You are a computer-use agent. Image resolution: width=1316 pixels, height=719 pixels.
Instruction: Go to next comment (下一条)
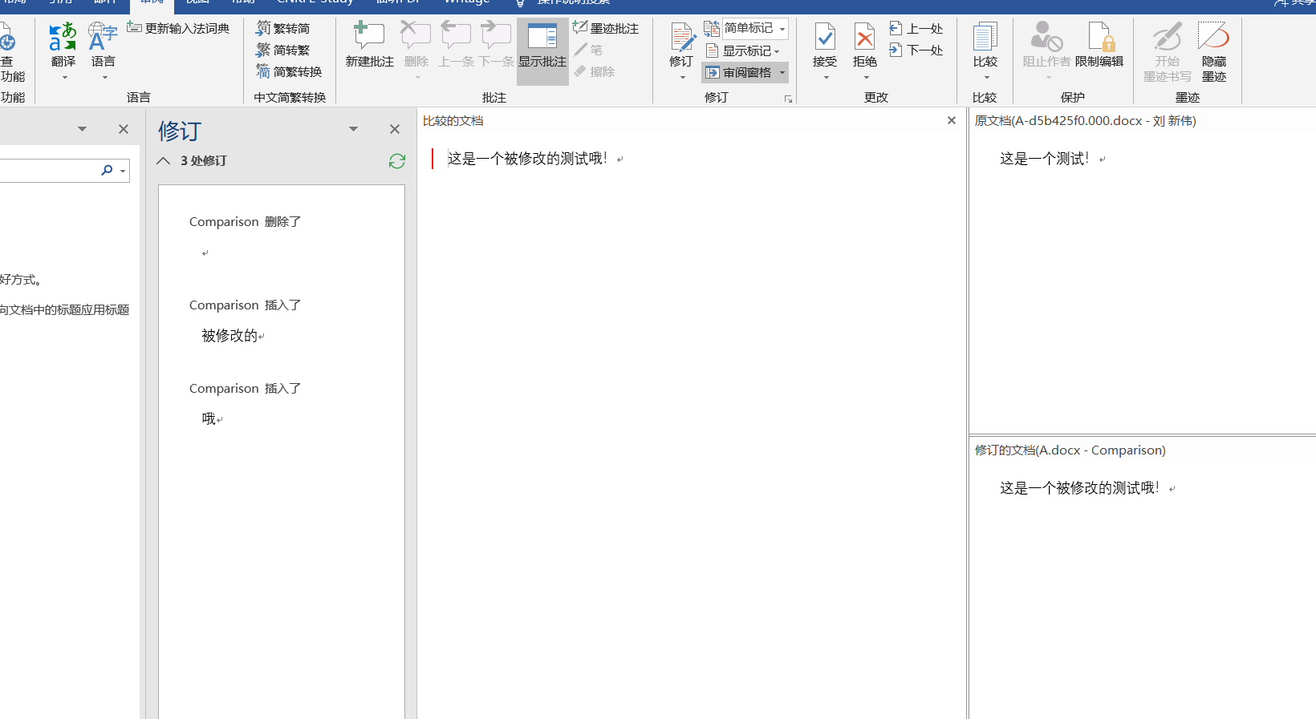pos(496,45)
